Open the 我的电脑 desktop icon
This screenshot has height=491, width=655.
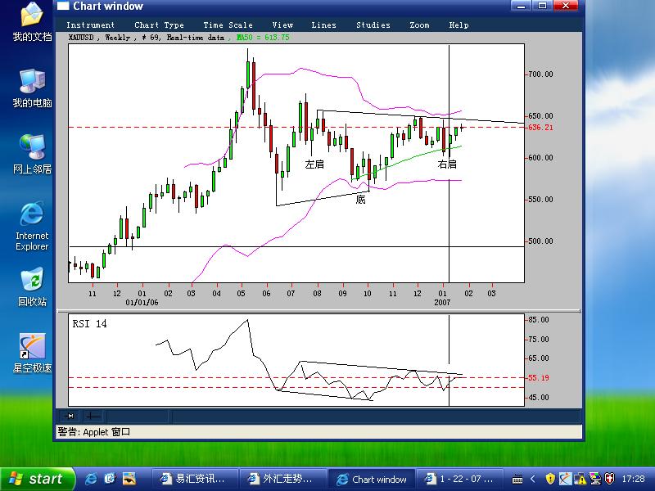32,88
